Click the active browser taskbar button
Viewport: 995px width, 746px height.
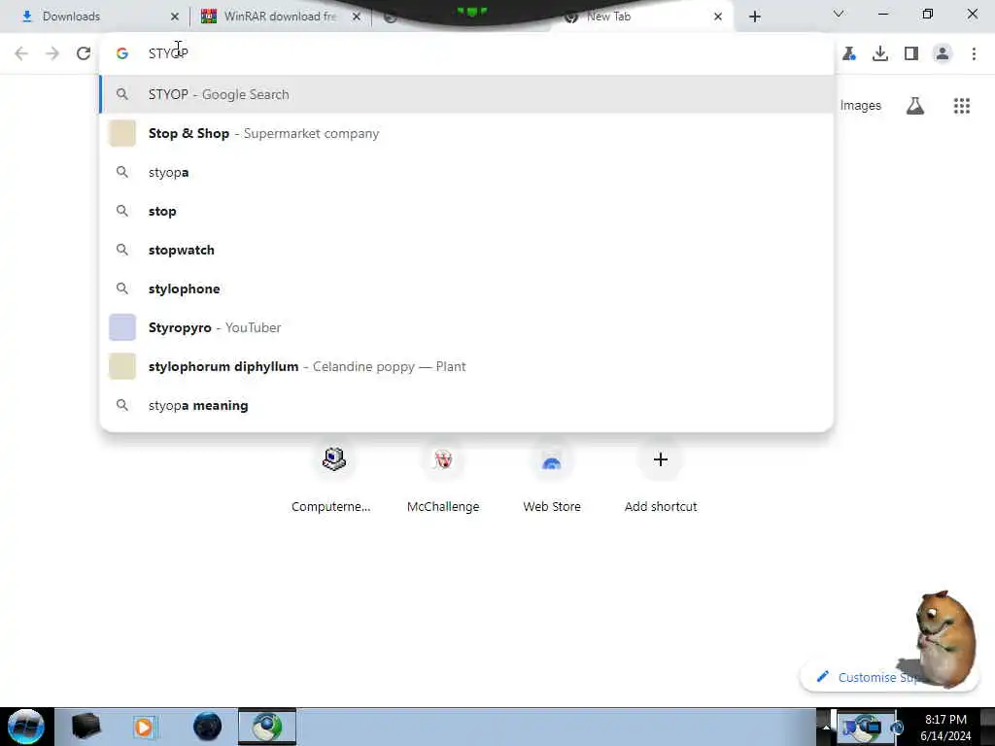pos(267,727)
